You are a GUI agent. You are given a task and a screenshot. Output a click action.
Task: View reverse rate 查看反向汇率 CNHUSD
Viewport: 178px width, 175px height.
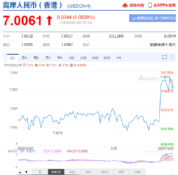[152, 18]
